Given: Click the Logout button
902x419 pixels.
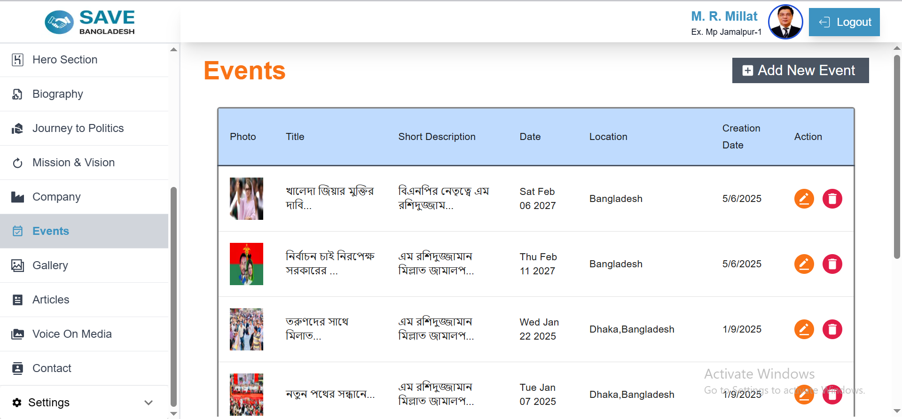Looking at the screenshot, I should pyautogui.click(x=844, y=22).
